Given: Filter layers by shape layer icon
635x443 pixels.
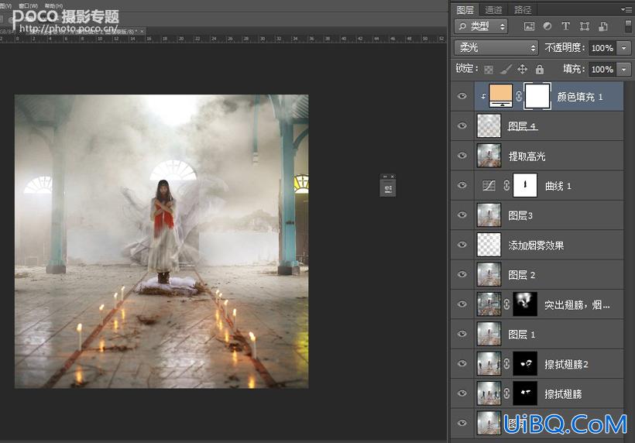Looking at the screenshot, I should (x=585, y=26).
